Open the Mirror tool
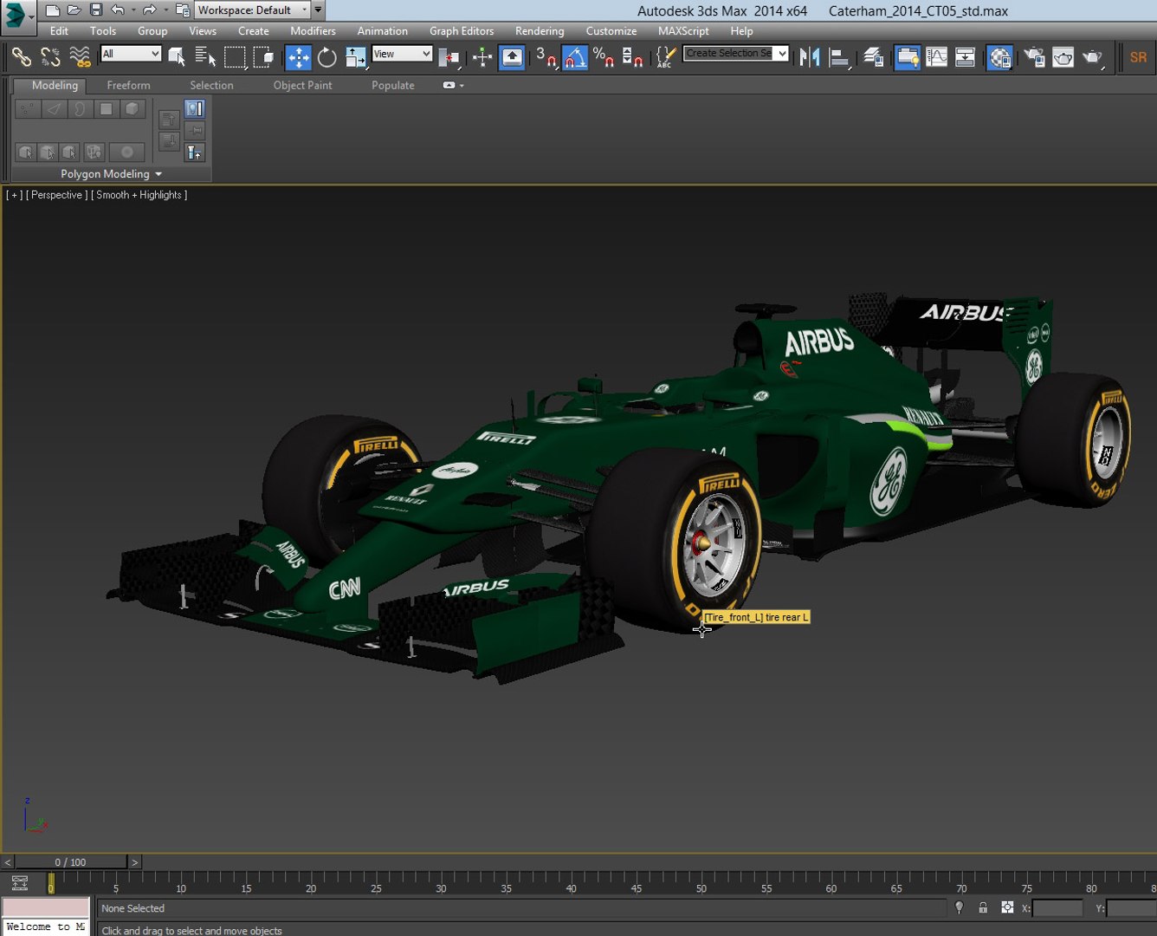The width and height of the screenshot is (1157, 936). (810, 57)
